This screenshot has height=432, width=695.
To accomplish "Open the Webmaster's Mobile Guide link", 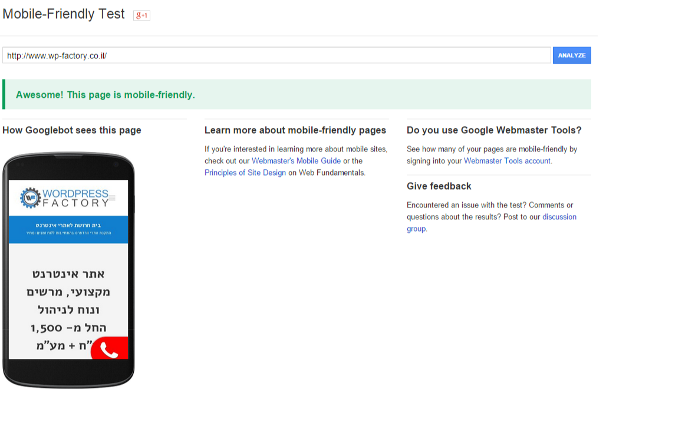I will point(296,161).
